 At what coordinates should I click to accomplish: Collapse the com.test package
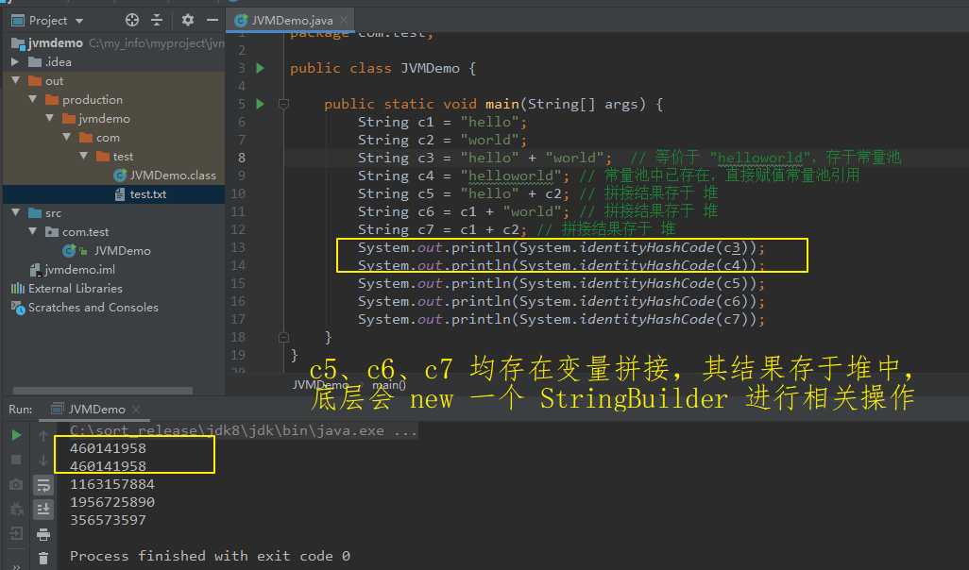pyautogui.click(x=32, y=231)
